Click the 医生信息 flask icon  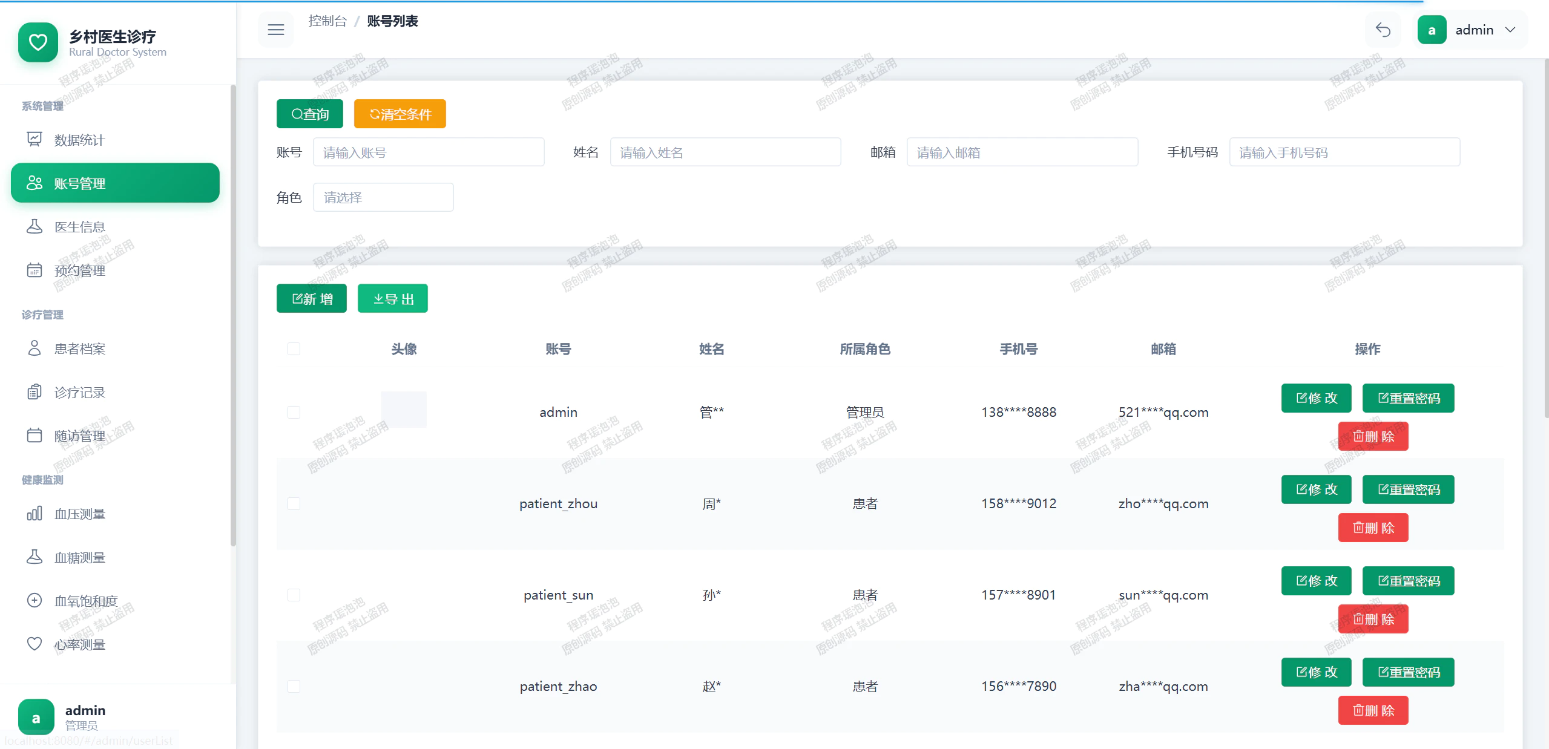coord(35,226)
